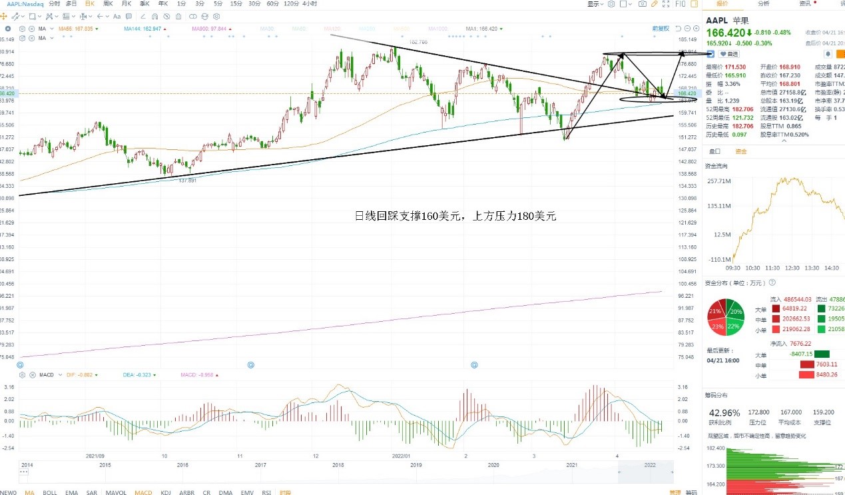
Task: Toggle the DMA sub-indicator
Action: tap(226, 492)
